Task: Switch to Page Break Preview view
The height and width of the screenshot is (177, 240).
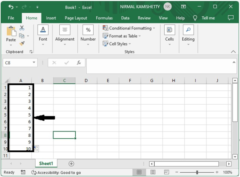Action: [x=166, y=172]
